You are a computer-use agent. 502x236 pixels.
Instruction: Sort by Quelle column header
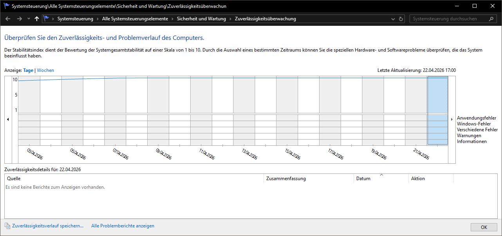tap(134, 179)
